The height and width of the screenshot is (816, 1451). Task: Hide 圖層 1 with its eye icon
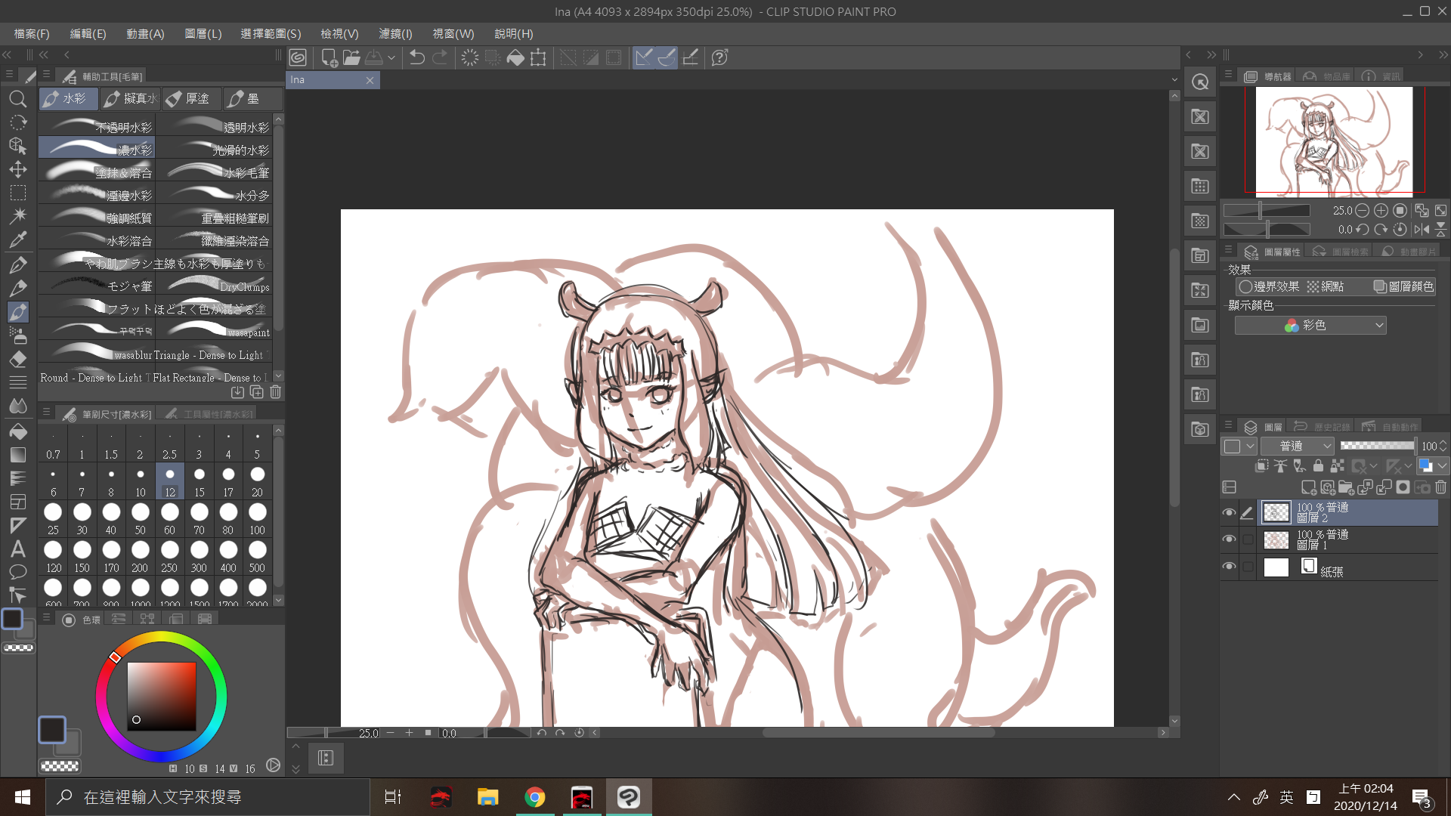coord(1229,539)
